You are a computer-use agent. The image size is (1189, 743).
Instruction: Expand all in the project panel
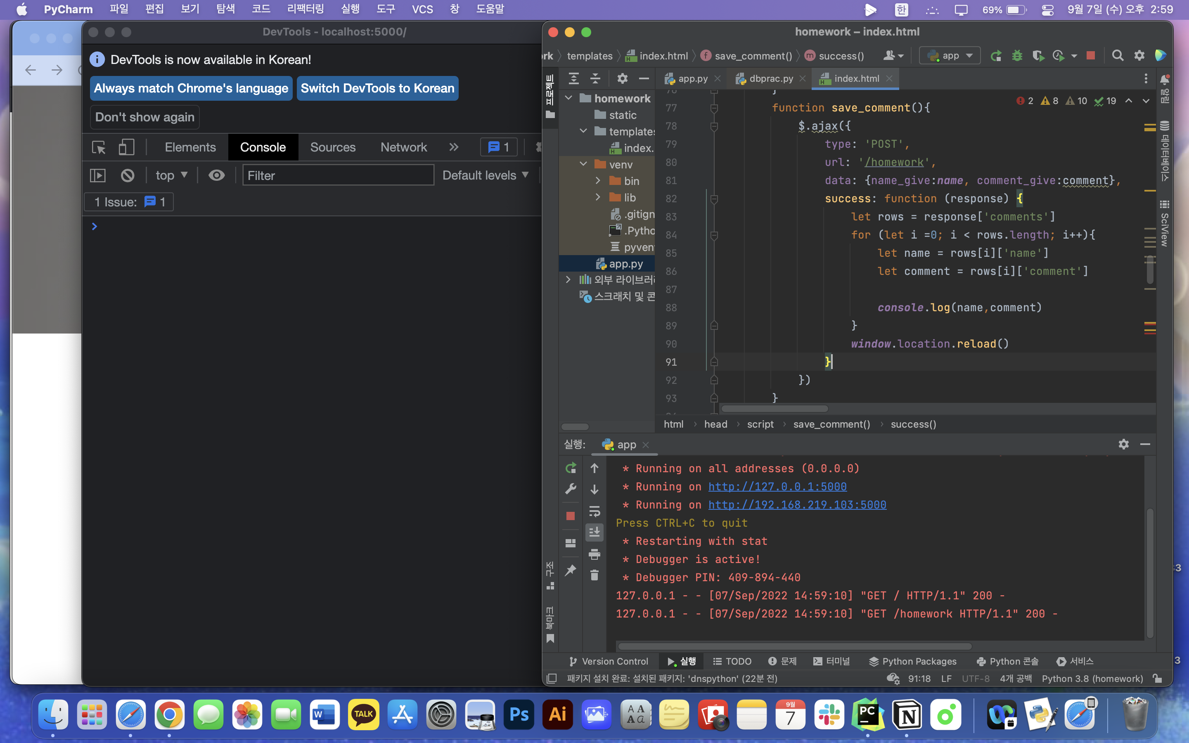click(x=573, y=78)
